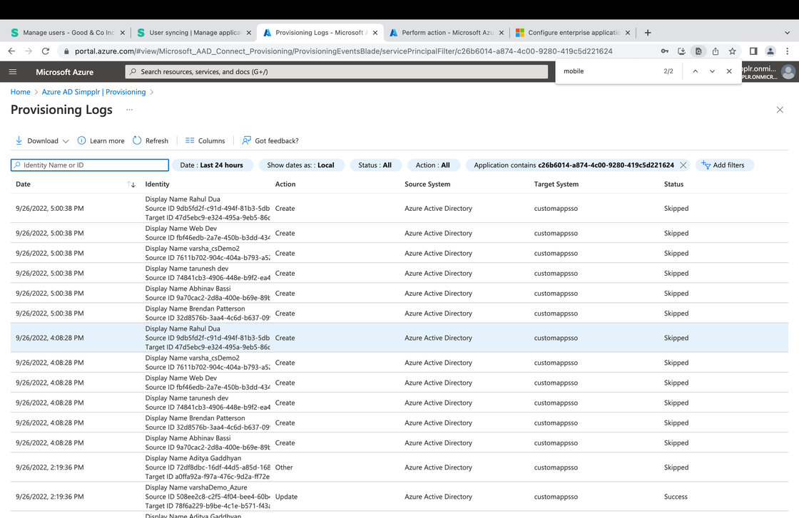799x518 pixels.
Task: Click the sort arrows on the Date column
Action: pos(131,184)
